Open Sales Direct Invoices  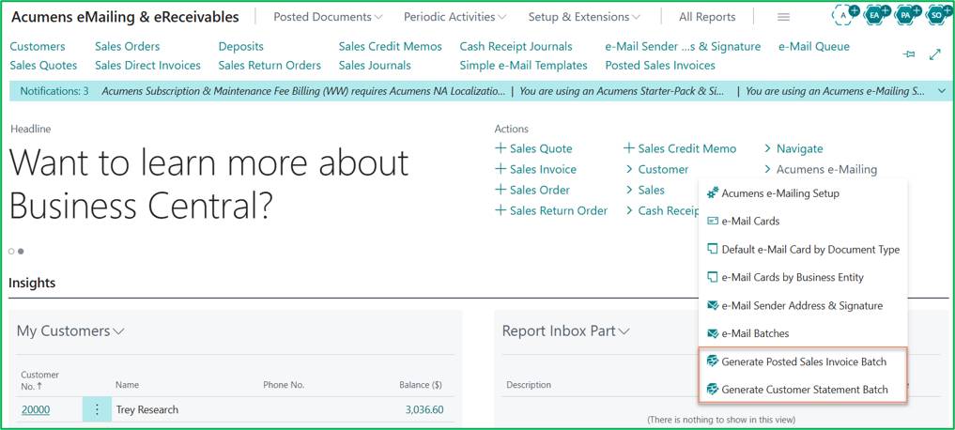(x=148, y=65)
